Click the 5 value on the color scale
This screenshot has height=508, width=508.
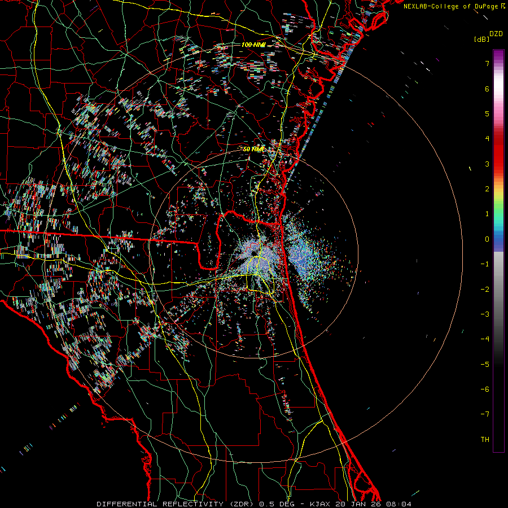(487, 113)
